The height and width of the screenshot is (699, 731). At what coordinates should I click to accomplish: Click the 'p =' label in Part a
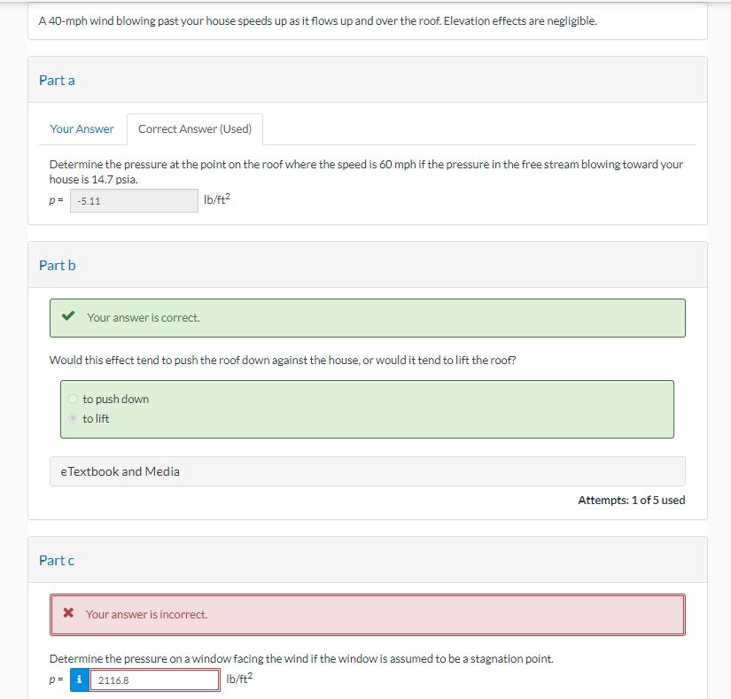pyautogui.click(x=55, y=200)
